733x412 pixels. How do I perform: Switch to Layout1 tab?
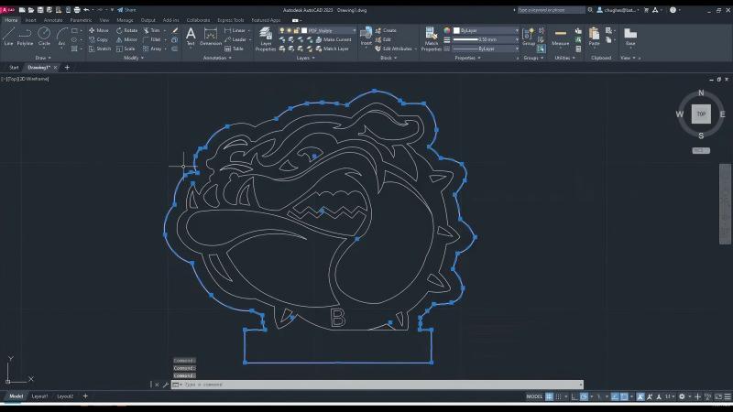39,396
